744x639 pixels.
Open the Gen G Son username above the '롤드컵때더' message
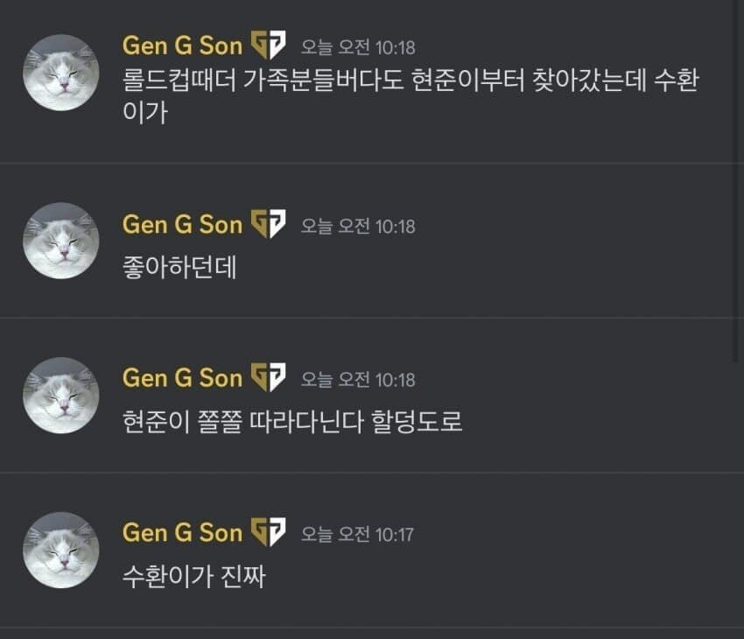pos(182,45)
